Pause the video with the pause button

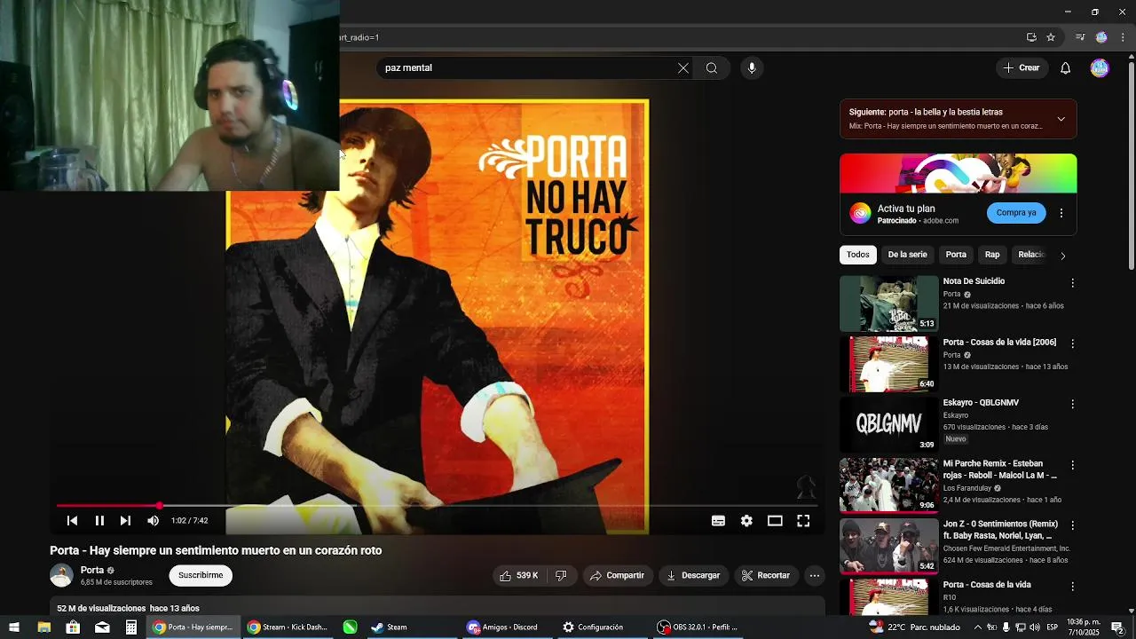coord(99,521)
